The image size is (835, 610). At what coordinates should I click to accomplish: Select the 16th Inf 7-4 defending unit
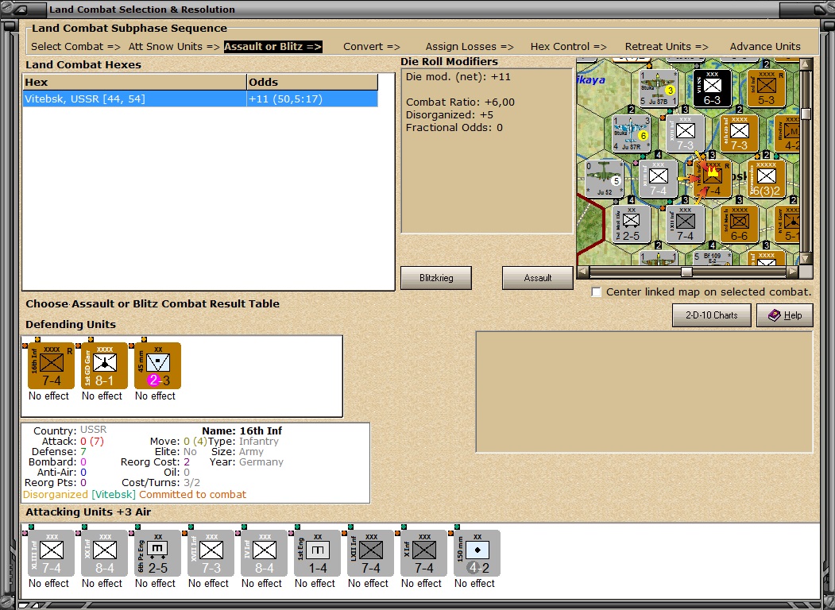coord(51,365)
